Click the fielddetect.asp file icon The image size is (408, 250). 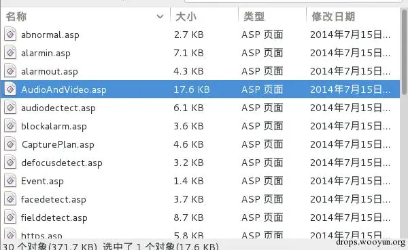click(x=10, y=217)
